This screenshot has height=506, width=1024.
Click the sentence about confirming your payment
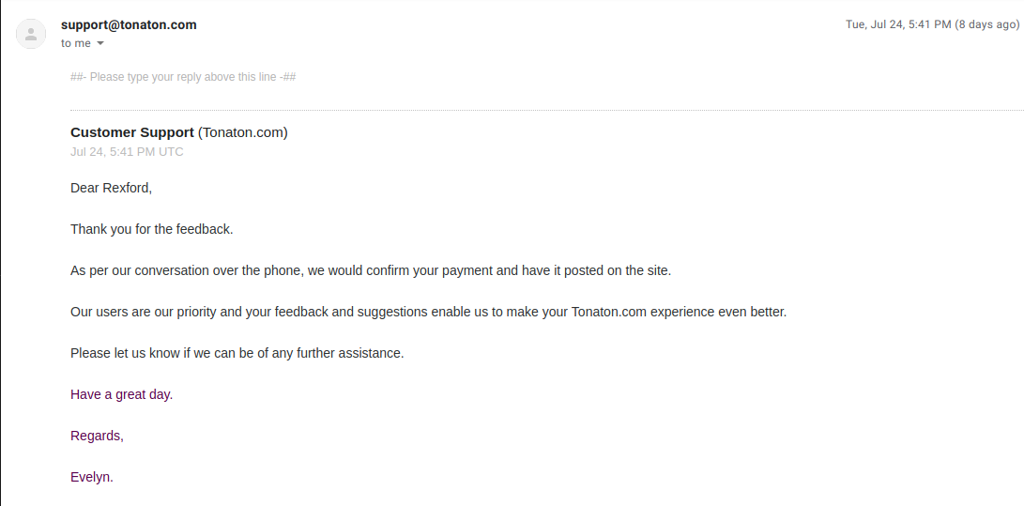pos(371,270)
